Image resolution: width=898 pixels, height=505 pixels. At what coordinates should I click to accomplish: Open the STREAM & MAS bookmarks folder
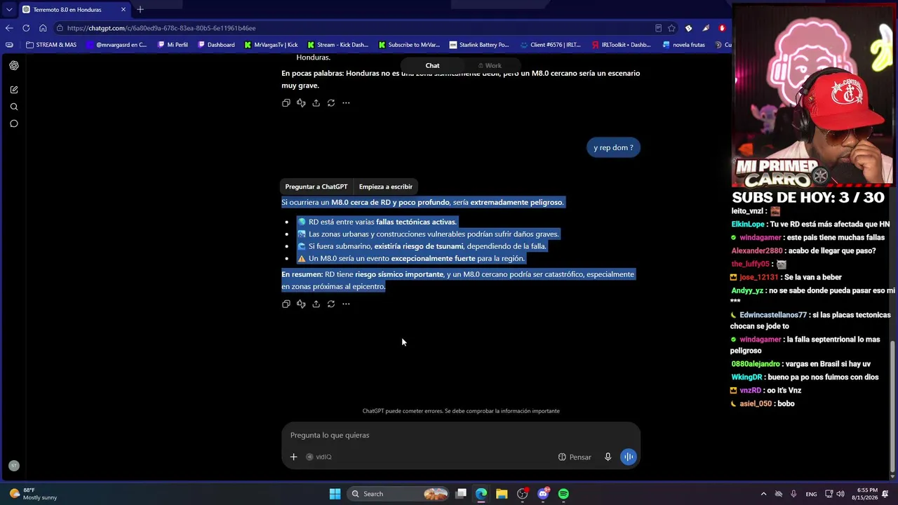[51, 45]
